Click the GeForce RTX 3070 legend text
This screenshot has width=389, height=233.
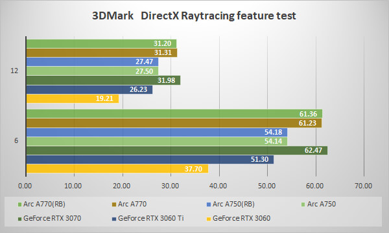(x=52, y=218)
